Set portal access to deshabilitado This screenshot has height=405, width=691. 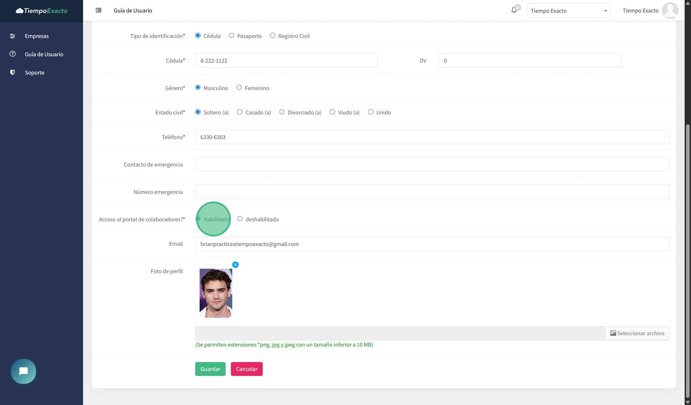click(x=240, y=219)
